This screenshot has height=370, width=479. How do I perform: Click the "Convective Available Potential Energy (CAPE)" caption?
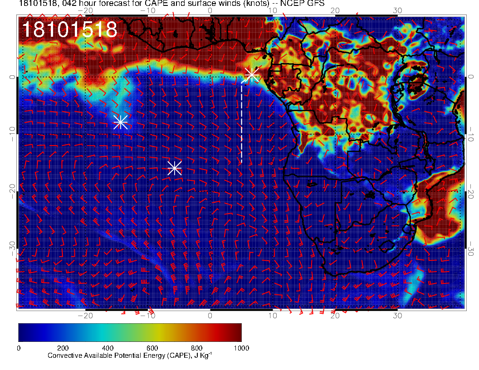pos(130,355)
